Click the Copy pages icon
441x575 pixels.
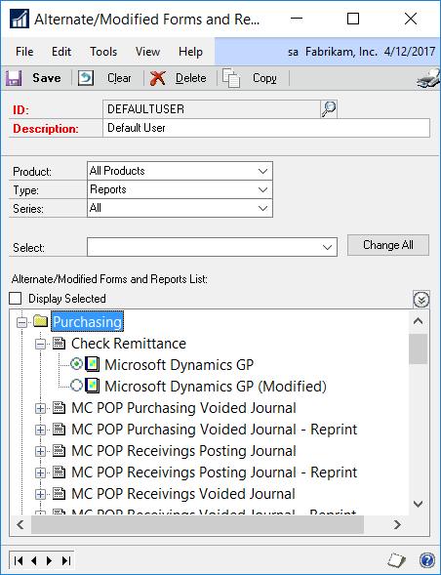pos(231,78)
